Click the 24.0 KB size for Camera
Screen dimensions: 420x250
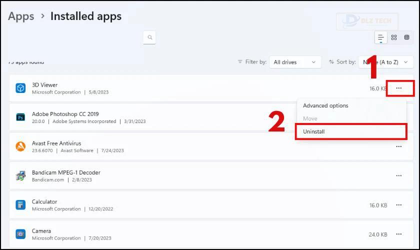[378, 234]
